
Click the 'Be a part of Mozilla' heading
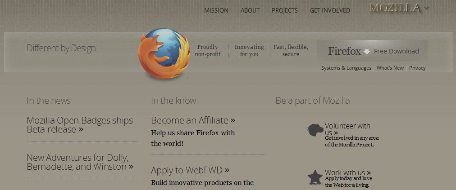click(x=313, y=101)
